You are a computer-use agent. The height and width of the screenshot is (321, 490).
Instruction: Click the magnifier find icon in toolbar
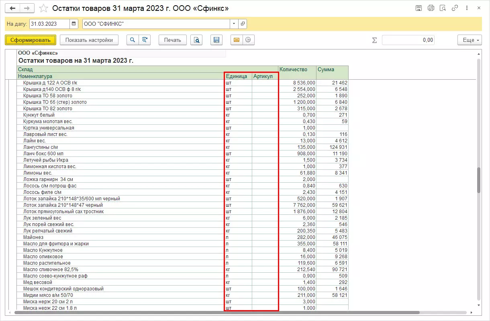[132, 40]
